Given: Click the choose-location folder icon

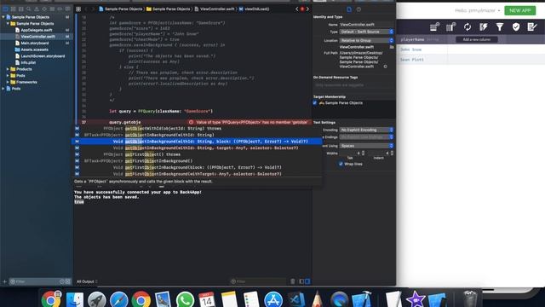Looking at the screenshot, I should [392, 47].
